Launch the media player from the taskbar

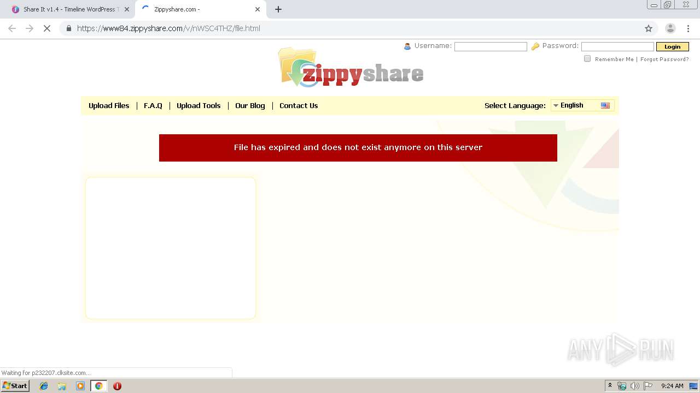[x=80, y=386]
